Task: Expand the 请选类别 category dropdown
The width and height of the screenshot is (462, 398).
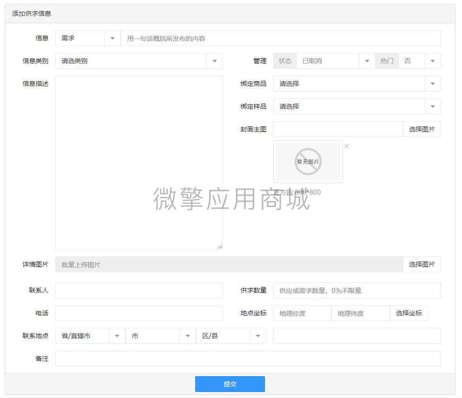Action: coord(139,61)
